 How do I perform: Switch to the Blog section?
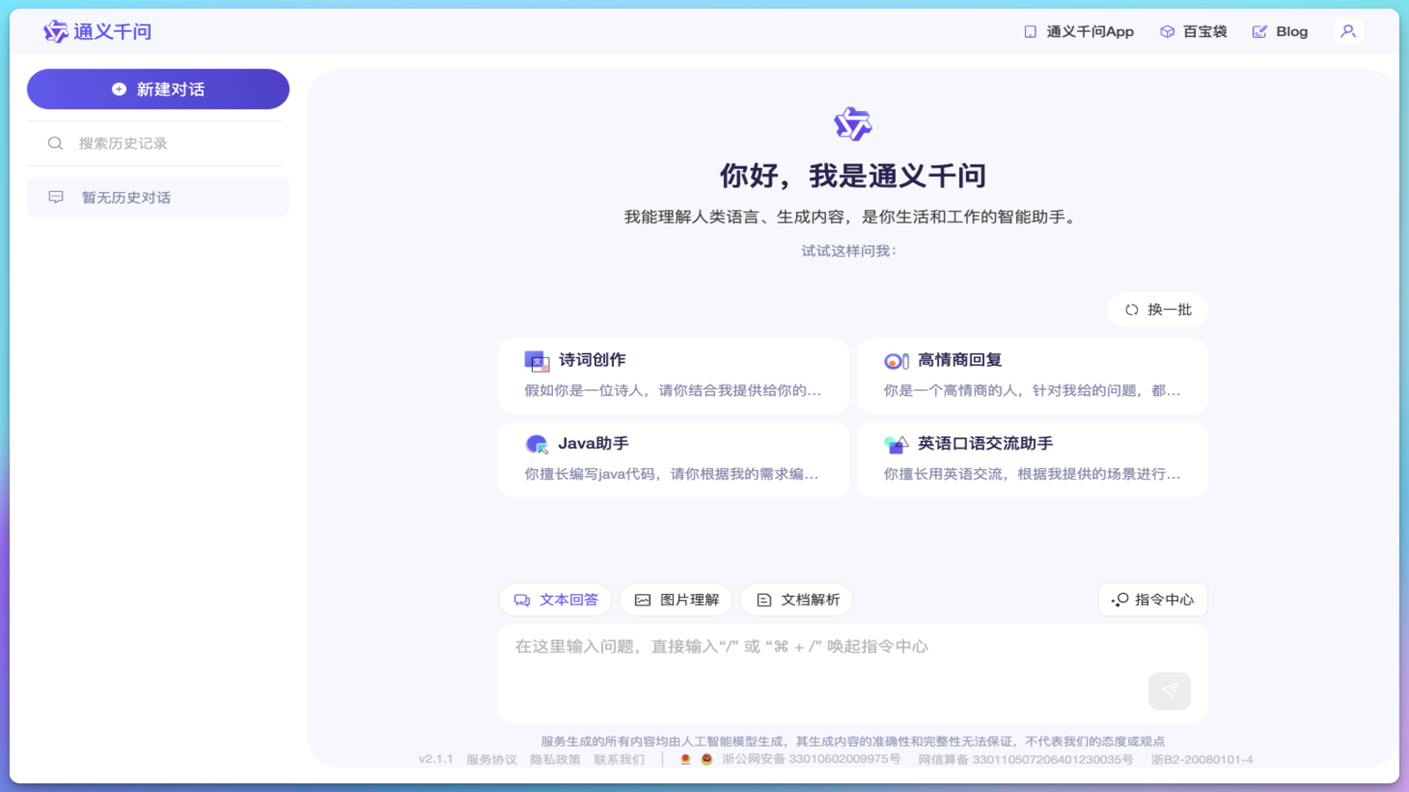coord(1280,31)
